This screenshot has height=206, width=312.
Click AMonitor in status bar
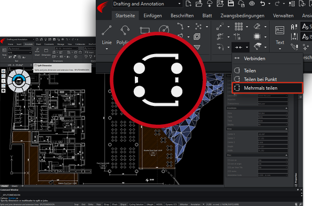click(x=184, y=204)
